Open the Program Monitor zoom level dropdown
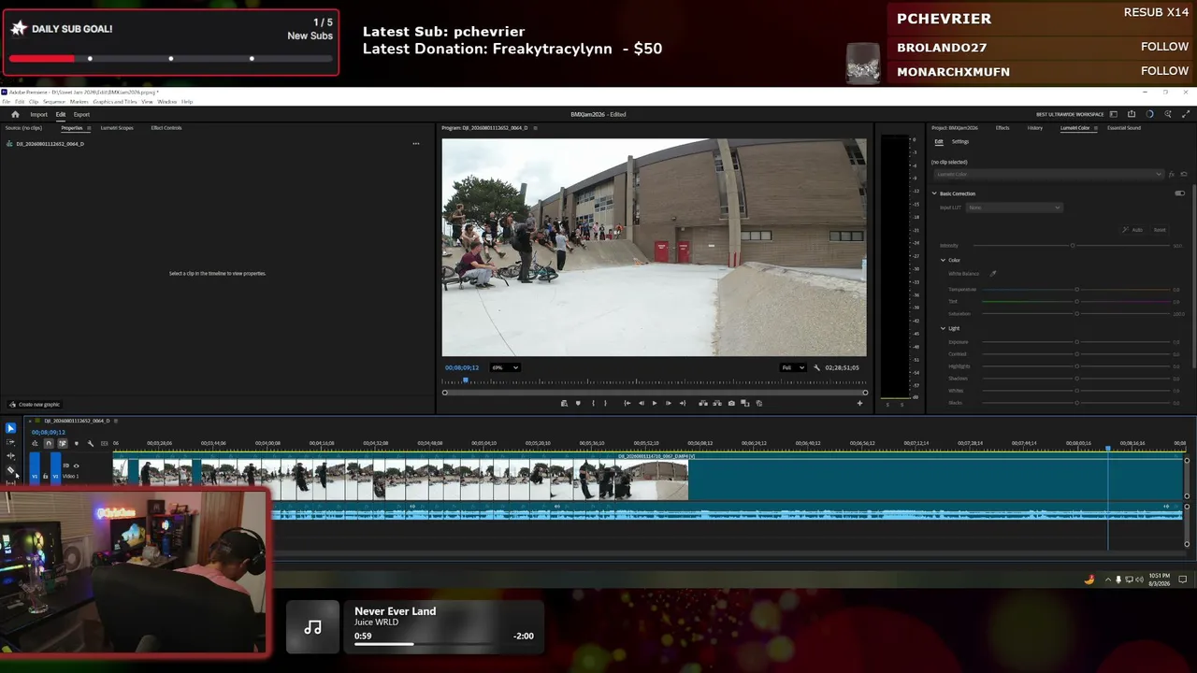 505,367
